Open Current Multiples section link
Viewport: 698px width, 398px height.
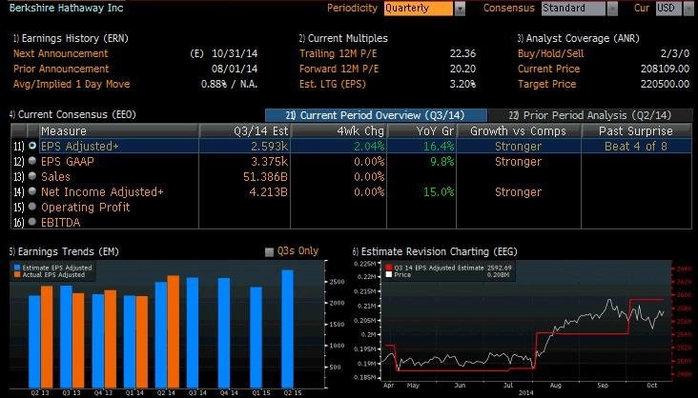coord(343,38)
